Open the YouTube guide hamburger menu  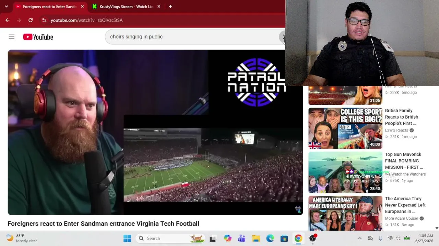(12, 37)
